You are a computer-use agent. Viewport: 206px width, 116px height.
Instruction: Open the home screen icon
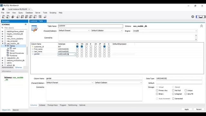pos(3,9)
